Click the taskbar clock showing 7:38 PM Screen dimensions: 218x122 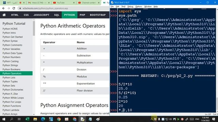tap(205, 119)
